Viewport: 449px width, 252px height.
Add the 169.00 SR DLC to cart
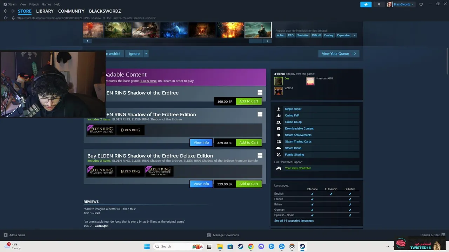(249, 101)
